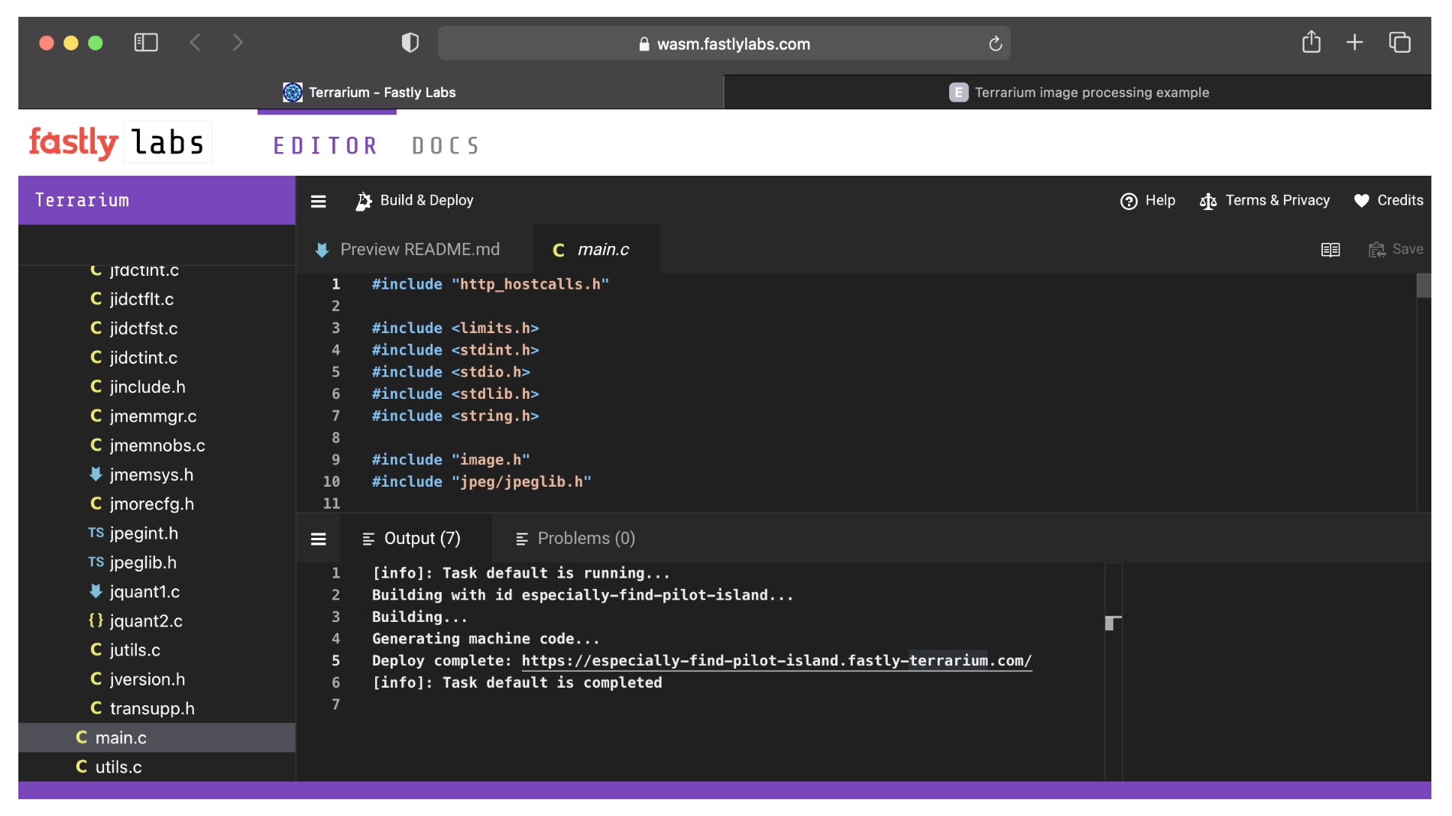Open utils.c in the file tree
Screen dimensions: 1452x816
tap(157, 767)
